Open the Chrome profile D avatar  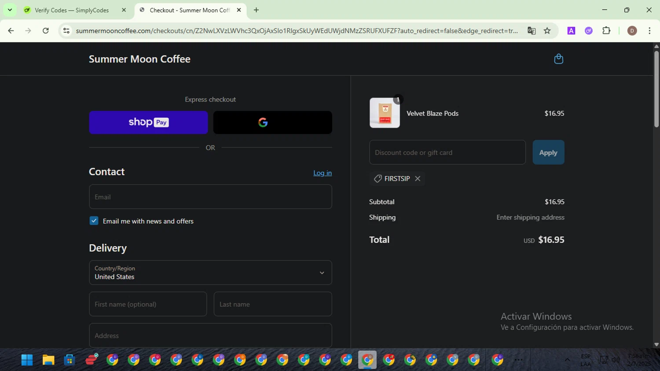pyautogui.click(x=632, y=31)
